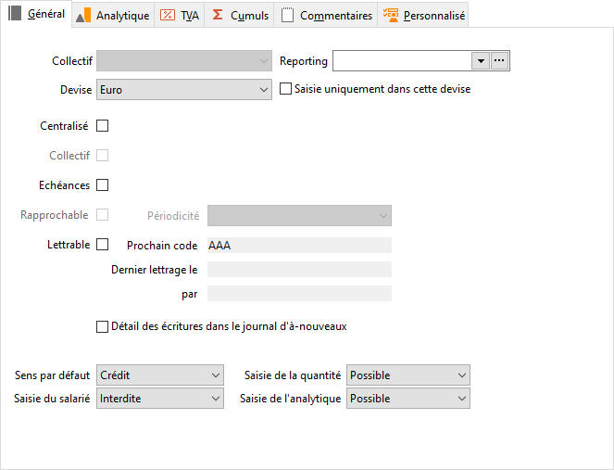
Task: Open the Commentaires tab
Action: (326, 15)
